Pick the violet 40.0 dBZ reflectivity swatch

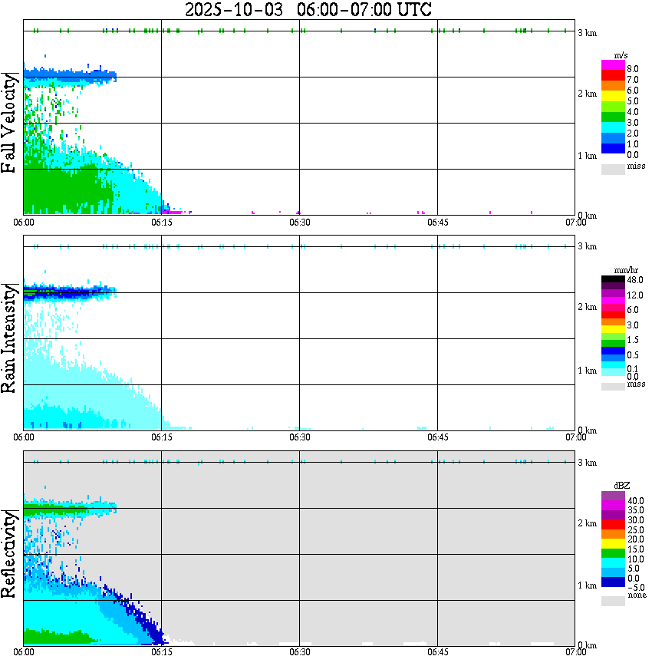coord(613,496)
